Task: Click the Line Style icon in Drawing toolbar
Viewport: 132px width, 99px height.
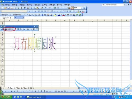Action: pos(68,15)
